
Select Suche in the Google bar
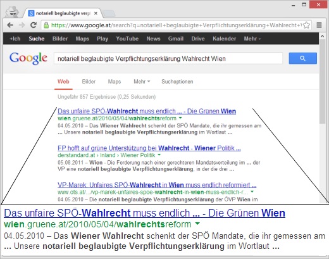(37, 39)
